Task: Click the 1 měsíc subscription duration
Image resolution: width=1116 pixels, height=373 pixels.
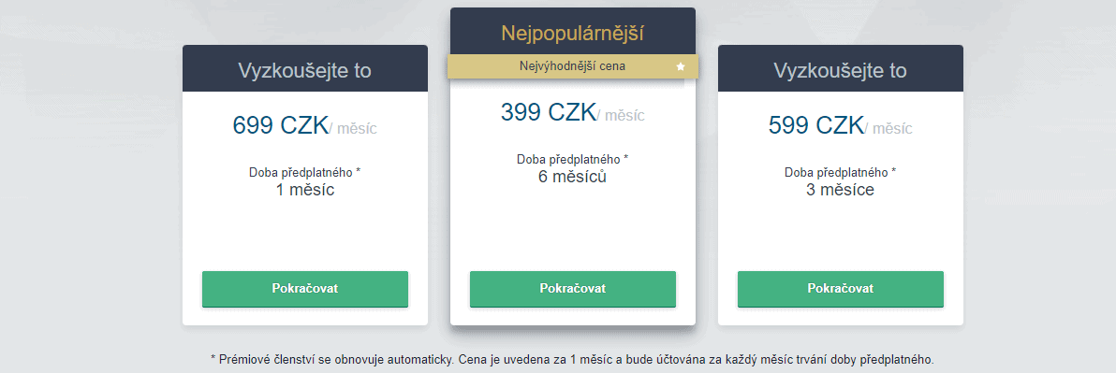Action: click(304, 190)
